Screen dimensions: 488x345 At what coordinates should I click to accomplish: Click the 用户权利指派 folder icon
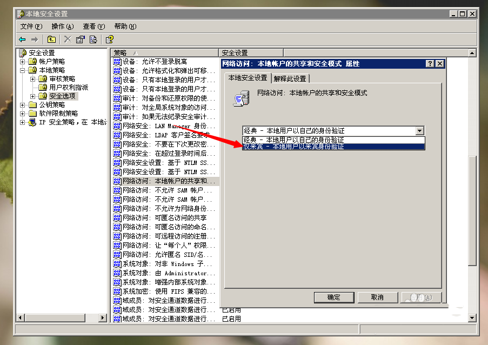[43, 87]
